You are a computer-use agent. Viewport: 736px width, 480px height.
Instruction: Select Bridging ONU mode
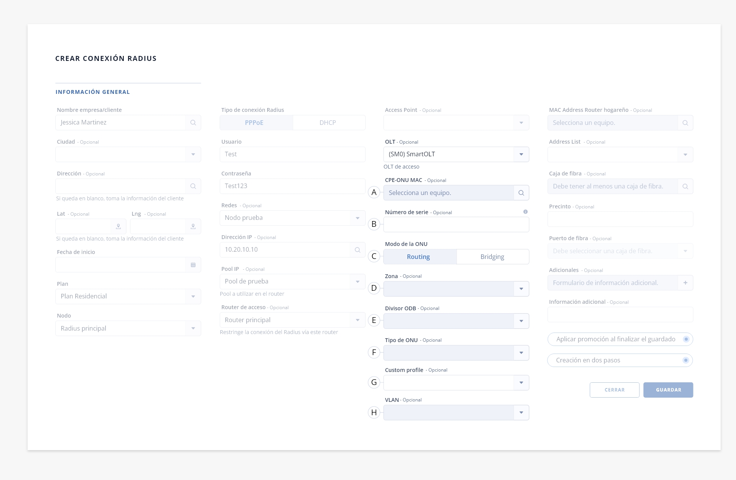click(x=493, y=257)
